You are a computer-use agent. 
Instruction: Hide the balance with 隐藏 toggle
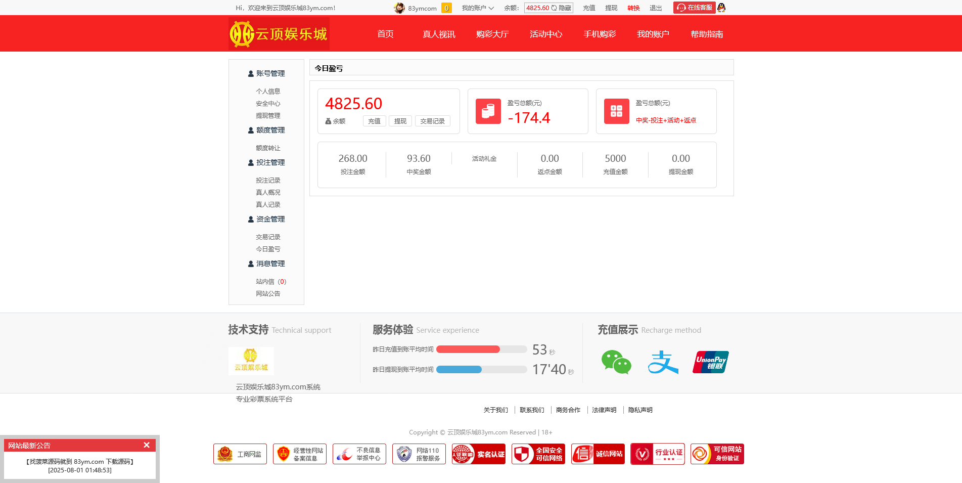562,8
